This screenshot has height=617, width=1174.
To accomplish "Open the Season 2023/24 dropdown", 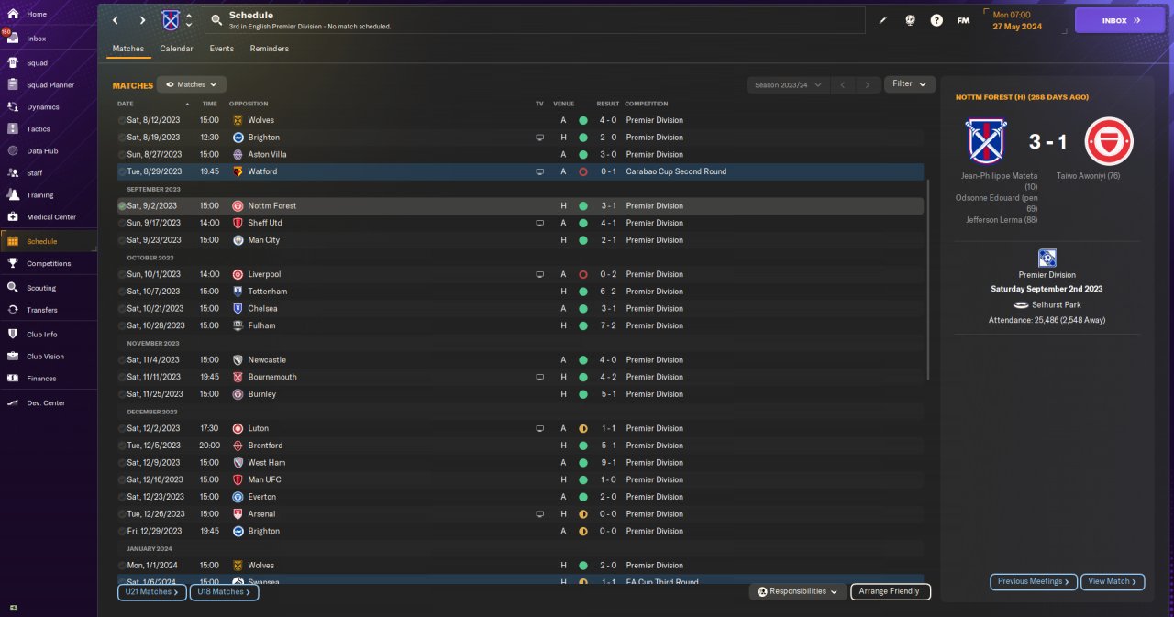I will click(x=787, y=84).
